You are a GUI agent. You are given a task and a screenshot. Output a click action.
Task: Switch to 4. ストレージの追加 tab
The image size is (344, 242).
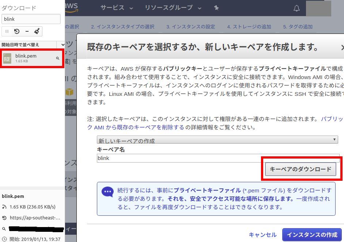pos(249,27)
